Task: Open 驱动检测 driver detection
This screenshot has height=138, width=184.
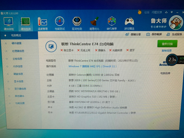Action: click(x=77, y=23)
